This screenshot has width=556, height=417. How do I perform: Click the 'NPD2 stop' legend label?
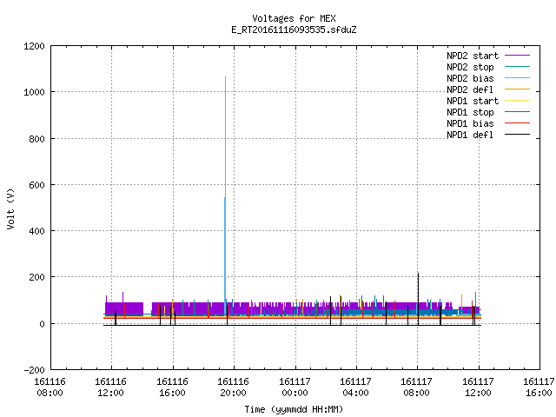470,67
